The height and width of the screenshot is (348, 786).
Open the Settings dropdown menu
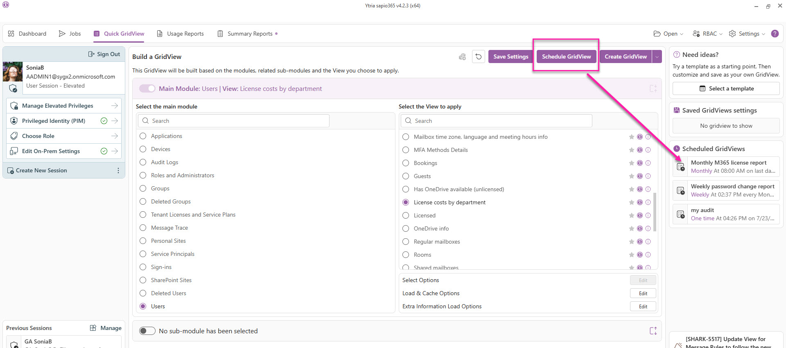click(x=748, y=34)
